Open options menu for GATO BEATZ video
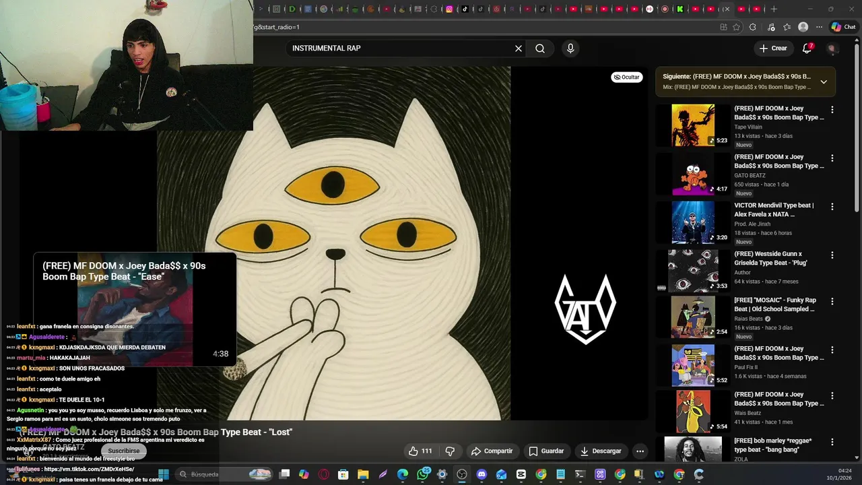 point(832,158)
